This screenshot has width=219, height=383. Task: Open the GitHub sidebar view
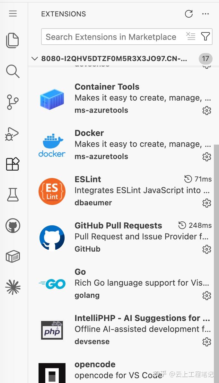[x=13, y=226]
